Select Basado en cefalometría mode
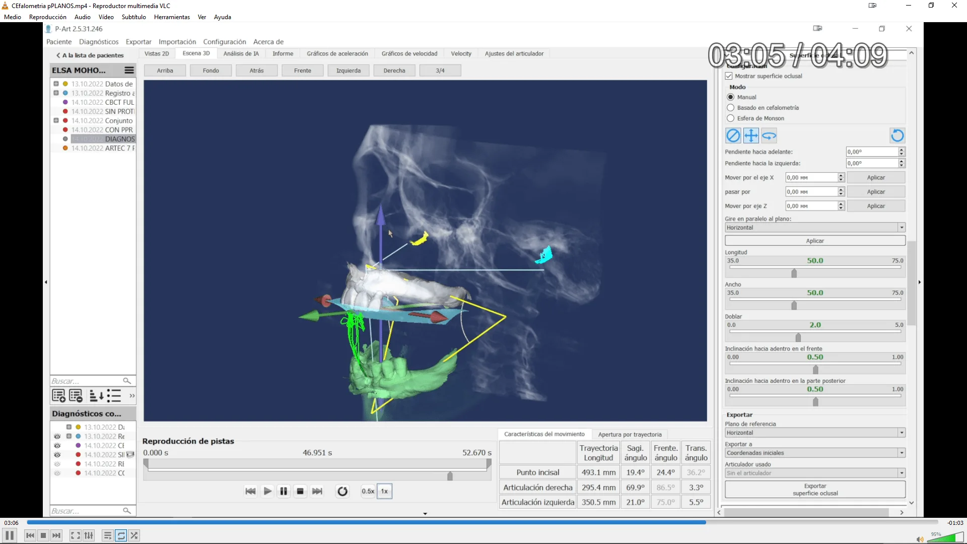The height and width of the screenshot is (544, 967). coord(730,108)
